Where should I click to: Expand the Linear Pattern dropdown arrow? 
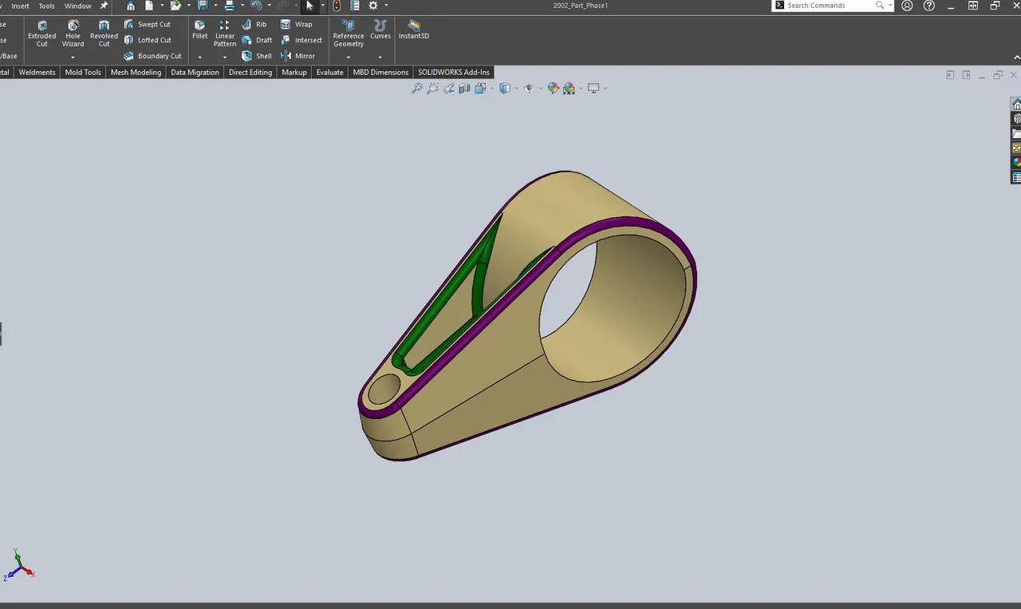(224, 57)
